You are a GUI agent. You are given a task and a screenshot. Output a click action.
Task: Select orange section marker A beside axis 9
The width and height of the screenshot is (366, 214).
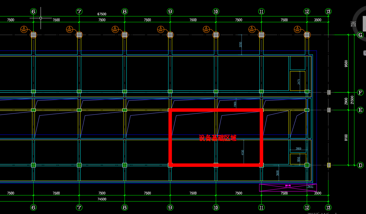click(161, 29)
